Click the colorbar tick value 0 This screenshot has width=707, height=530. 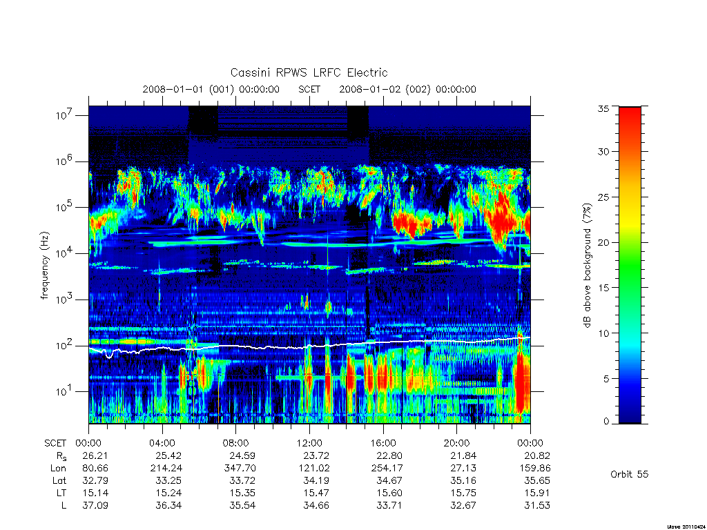click(x=606, y=421)
